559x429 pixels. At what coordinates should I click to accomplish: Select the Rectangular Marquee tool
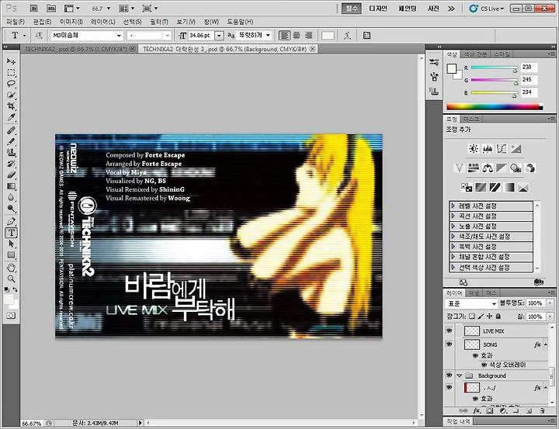[x=11, y=73]
